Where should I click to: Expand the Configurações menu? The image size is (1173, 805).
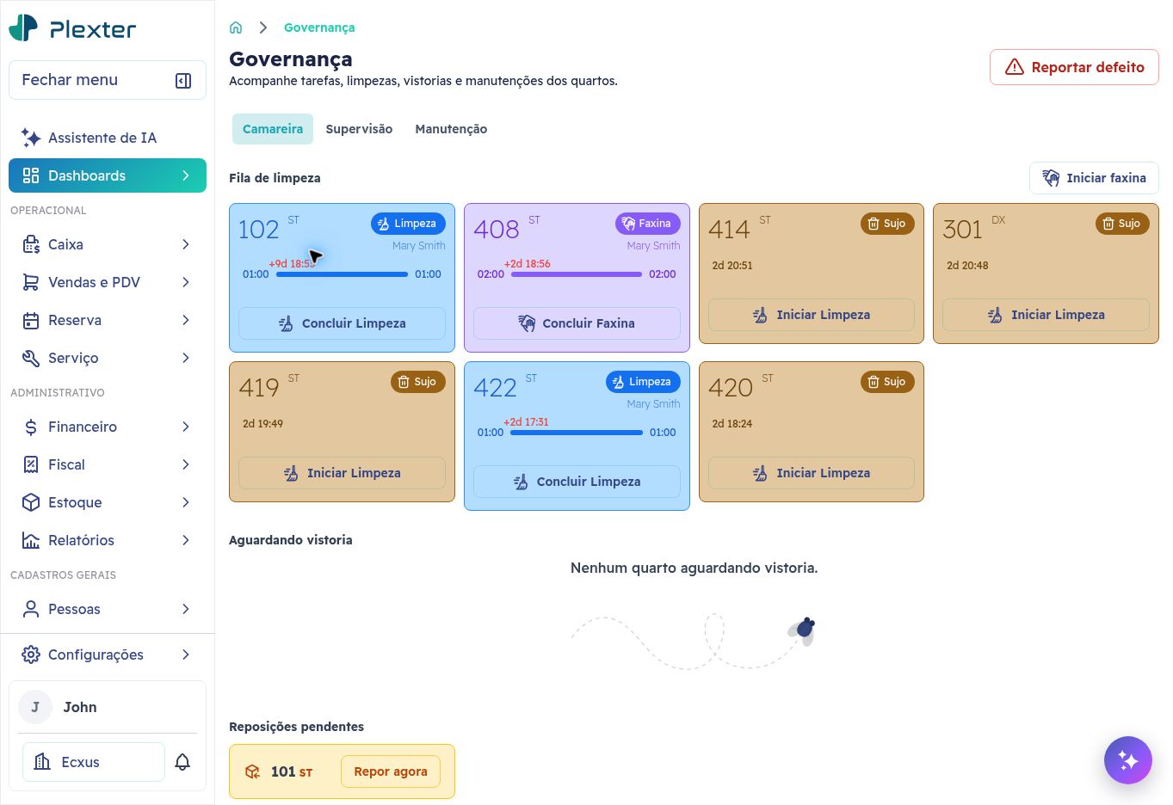(x=108, y=654)
